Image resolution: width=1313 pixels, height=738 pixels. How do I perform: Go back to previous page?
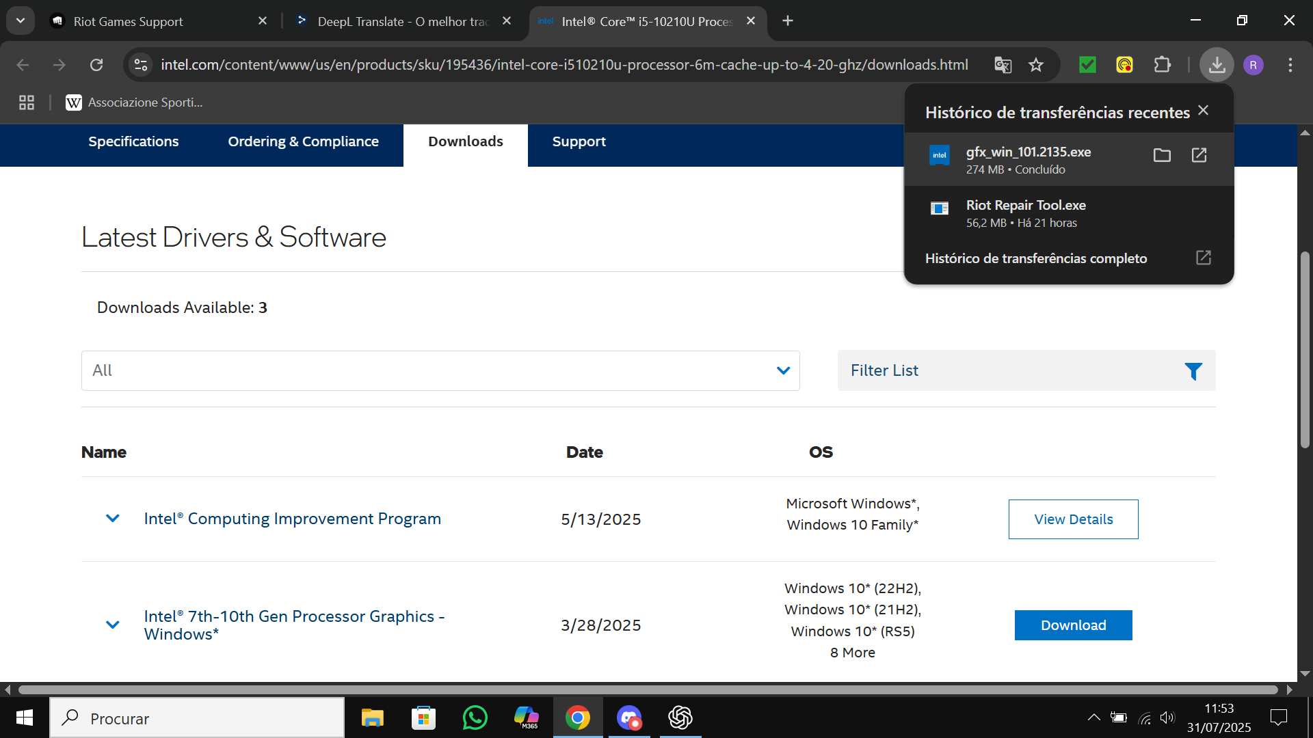(23, 65)
